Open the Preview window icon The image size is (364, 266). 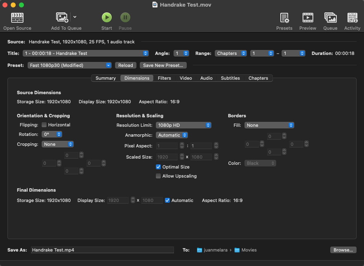pyautogui.click(x=308, y=18)
